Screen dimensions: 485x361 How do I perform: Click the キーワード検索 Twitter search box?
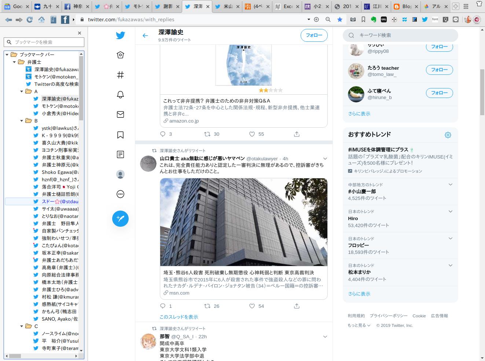tap(400, 35)
